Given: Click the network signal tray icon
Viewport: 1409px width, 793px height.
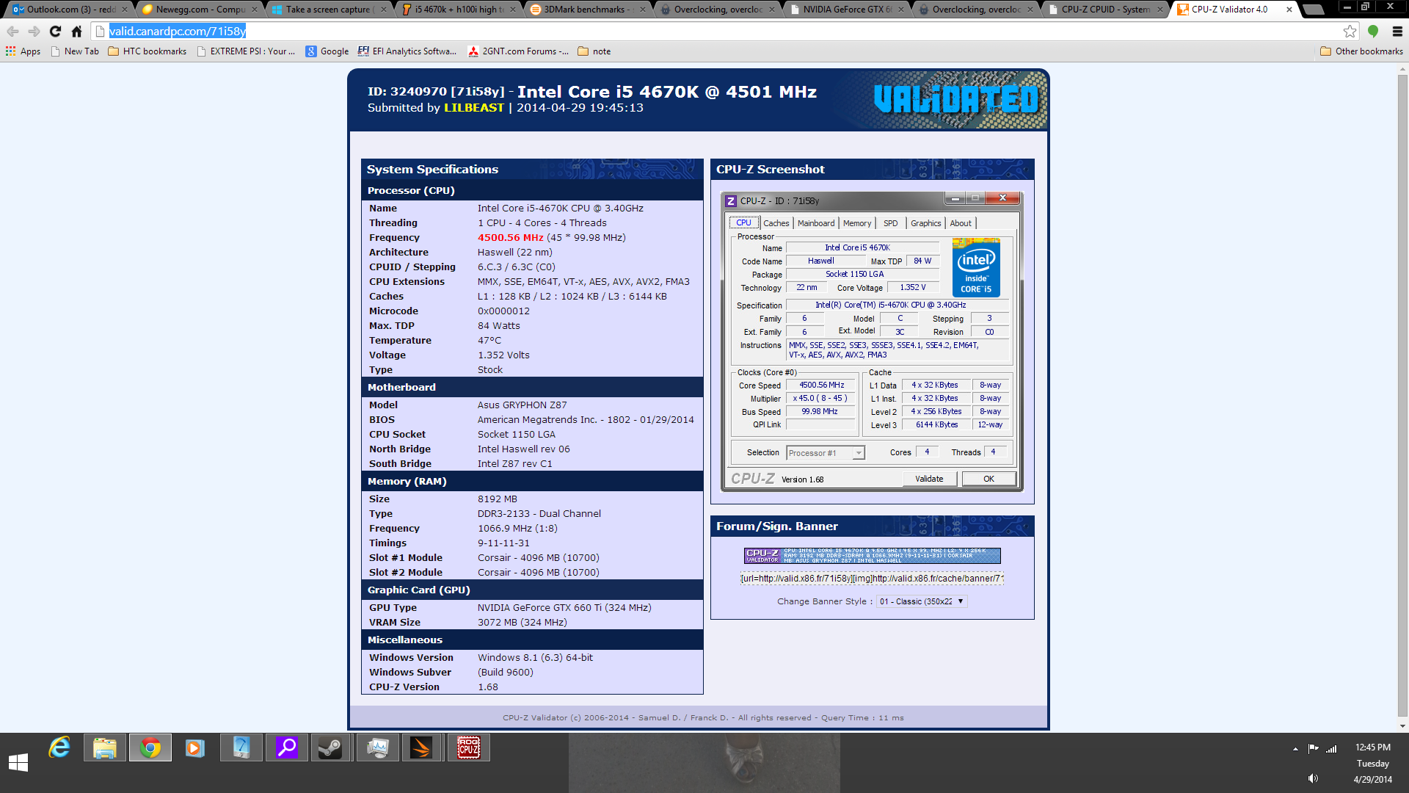Looking at the screenshot, I should coord(1331,749).
